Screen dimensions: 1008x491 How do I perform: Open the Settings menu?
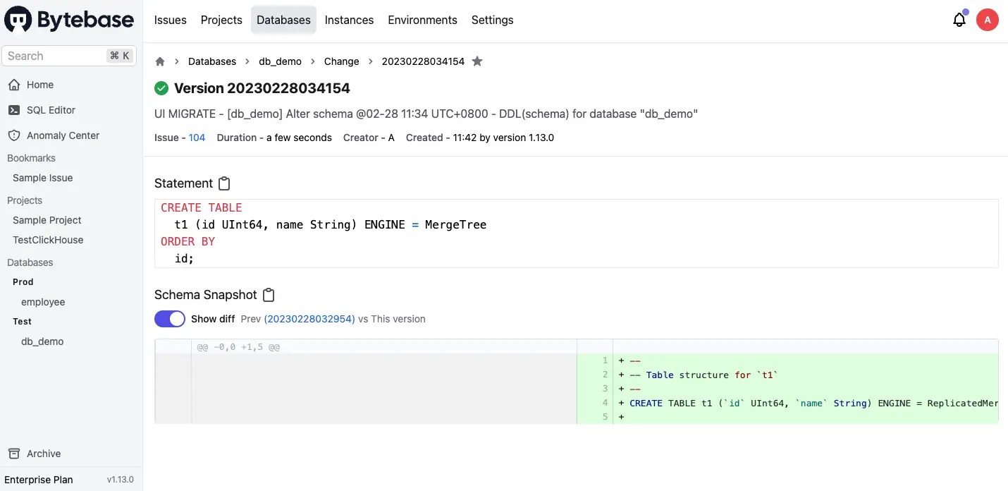coord(492,20)
